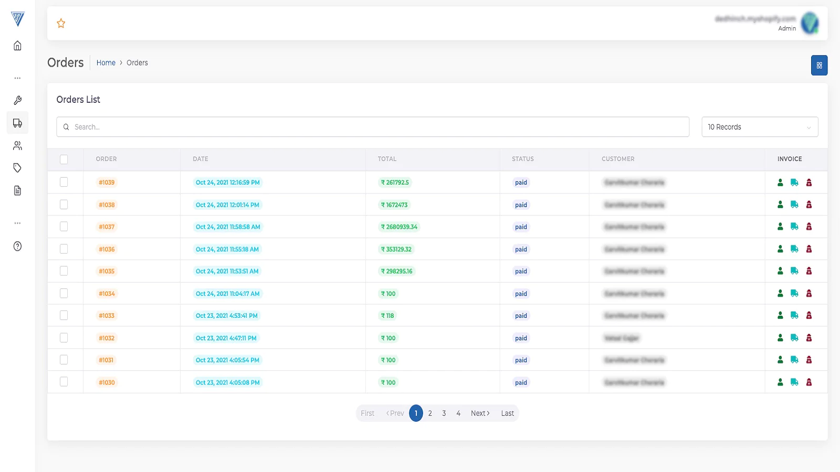This screenshot has height=472, width=840.
Task: Click the home icon in the sidebar
Action: click(17, 46)
